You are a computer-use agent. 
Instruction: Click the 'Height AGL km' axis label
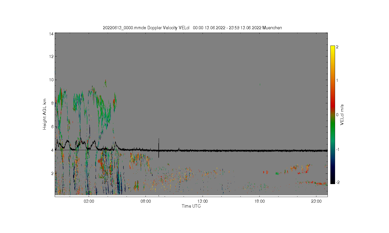point(45,114)
